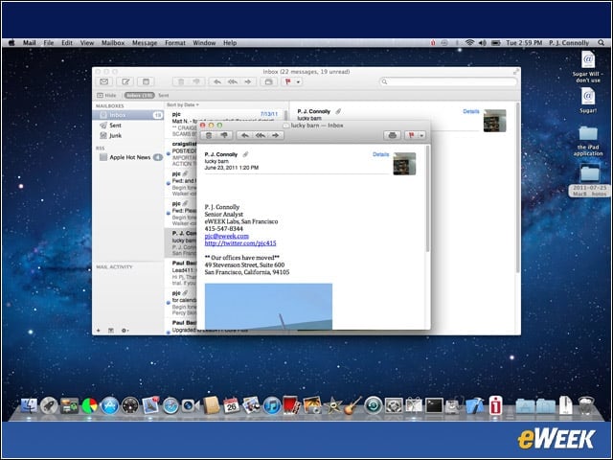Screen dimensions: 613x460
Task: Click Archive icon in Inbox window toolbar
Action: [x=268, y=81]
